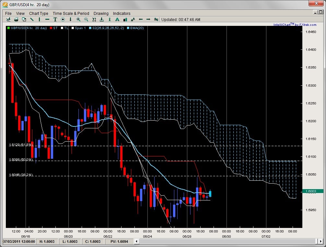Select the diagonal trend line drawing tool
326x247 pixels.
(x=32, y=19)
